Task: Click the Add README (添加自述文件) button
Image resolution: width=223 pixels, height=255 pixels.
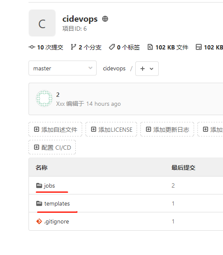Action: point(55,129)
